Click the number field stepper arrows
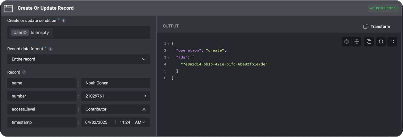403x137 pixels. tap(145, 96)
